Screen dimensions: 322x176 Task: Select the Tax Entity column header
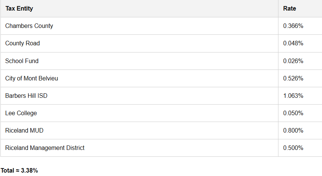click(x=19, y=8)
